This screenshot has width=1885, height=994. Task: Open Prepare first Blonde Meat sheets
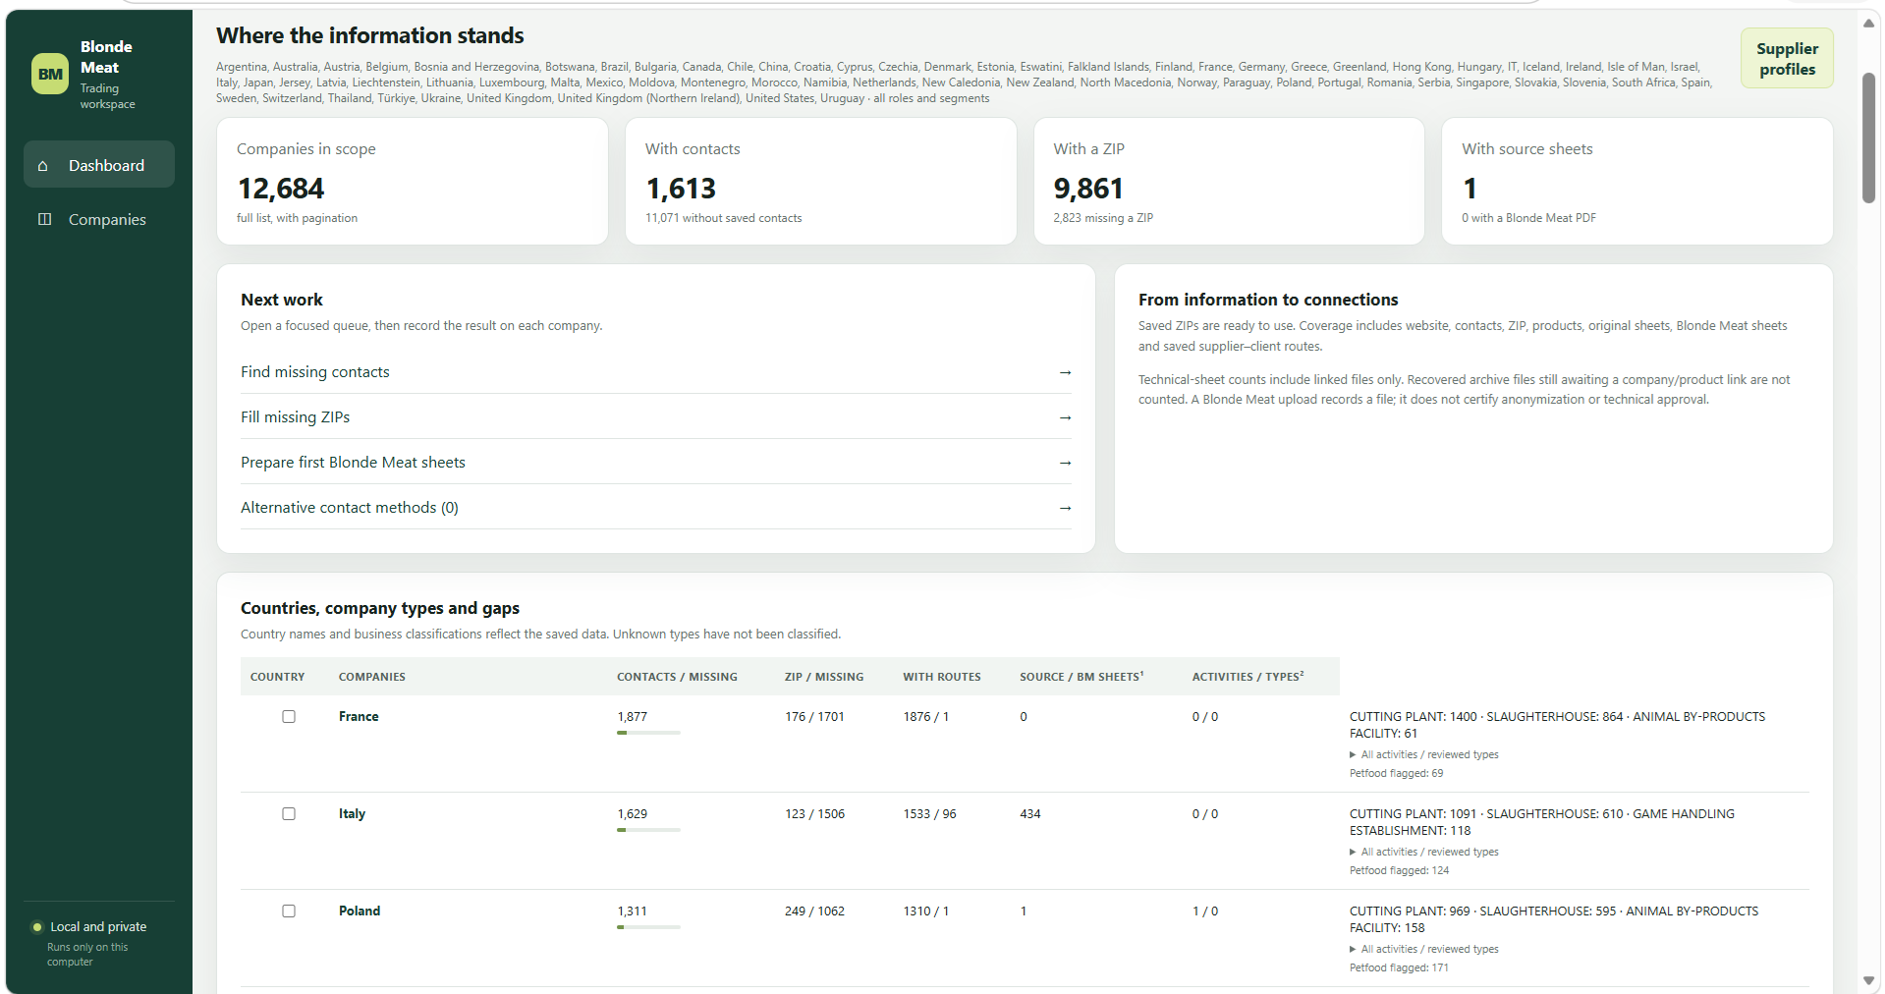click(x=655, y=463)
